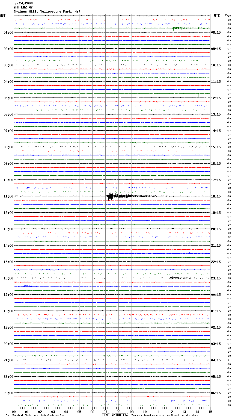The height and width of the screenshot is (419, 232).
Task: Click the 22:00 MST time label
Action: [x=8, y=377]
